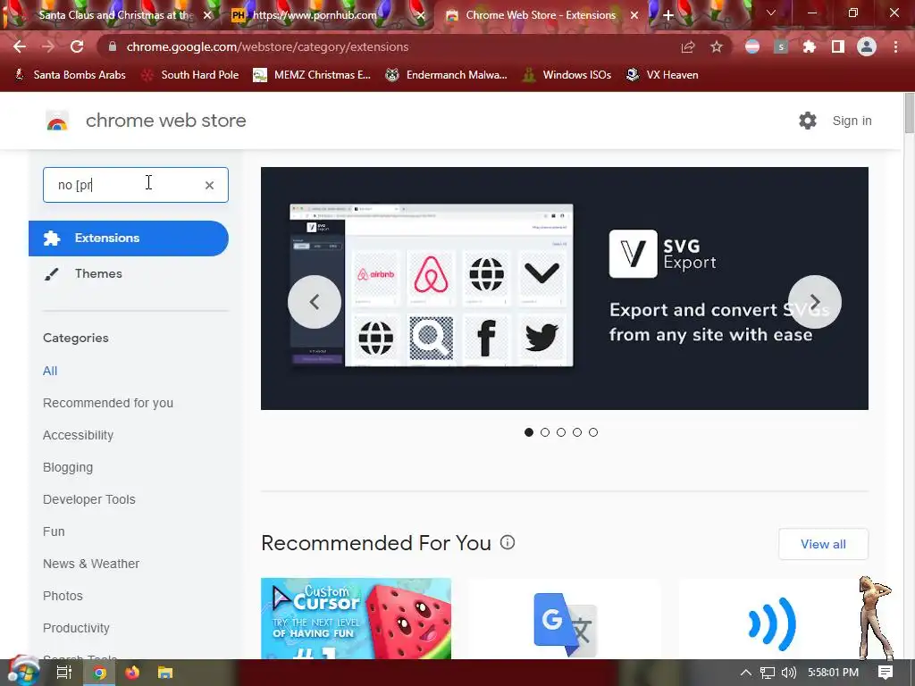Clear the search box with X
This screenshot has height=686, width=915.
click(x=209, y=185)
